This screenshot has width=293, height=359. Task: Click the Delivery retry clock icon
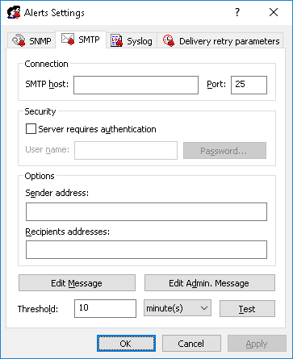pos(169,40)
